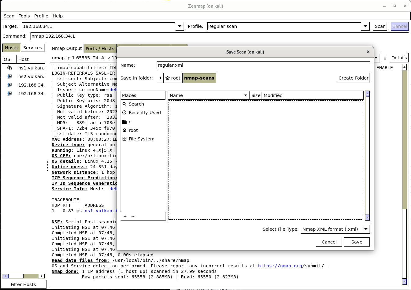Expand the Target address dropdown
The image size is (411, 290).
point(180,26)
